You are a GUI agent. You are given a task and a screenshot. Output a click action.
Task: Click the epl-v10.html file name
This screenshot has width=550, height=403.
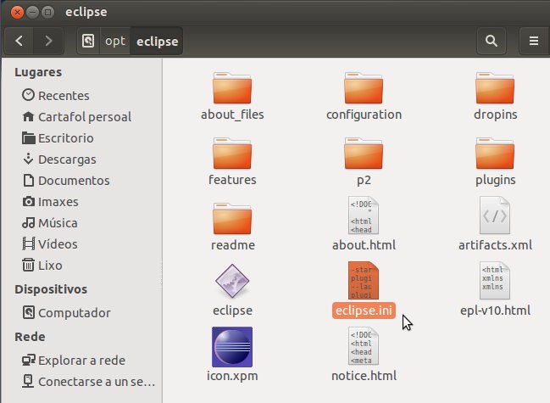(495, 311)
